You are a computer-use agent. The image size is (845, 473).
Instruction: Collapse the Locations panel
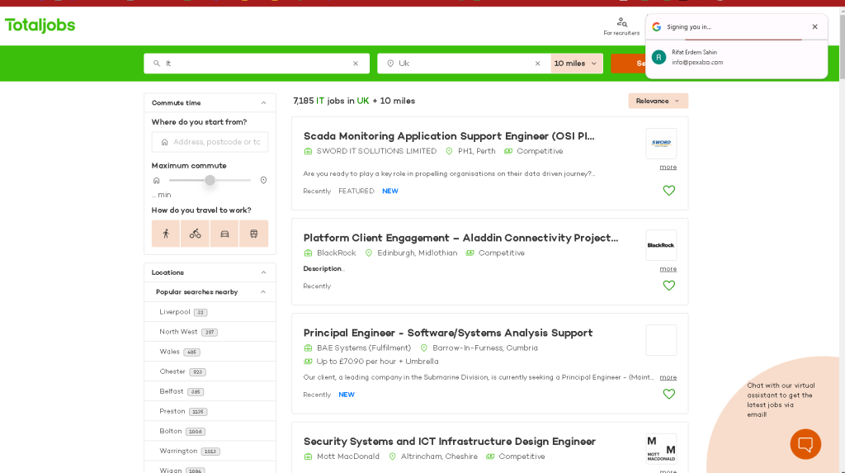tap(263, 272)
